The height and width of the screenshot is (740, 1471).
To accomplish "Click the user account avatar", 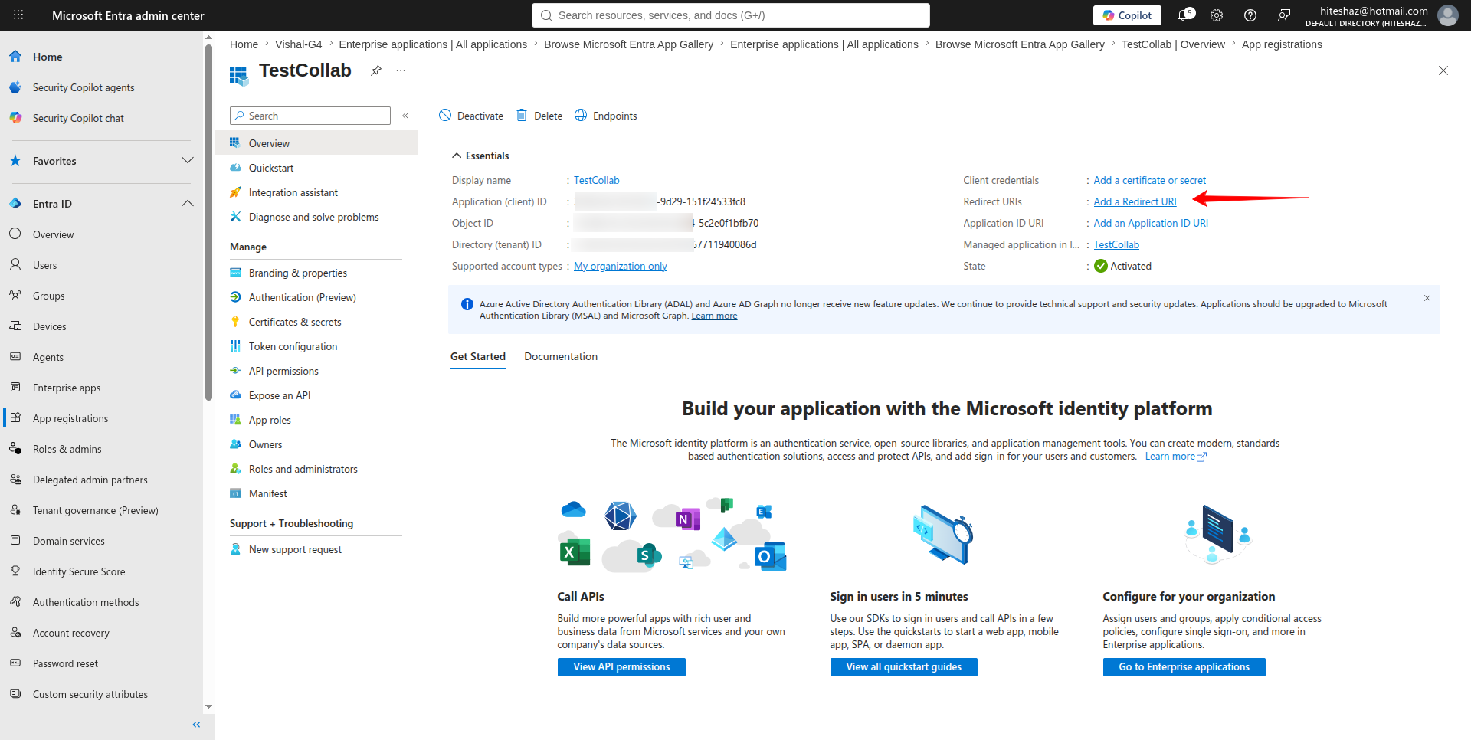I will click(x=1447, y=15).
